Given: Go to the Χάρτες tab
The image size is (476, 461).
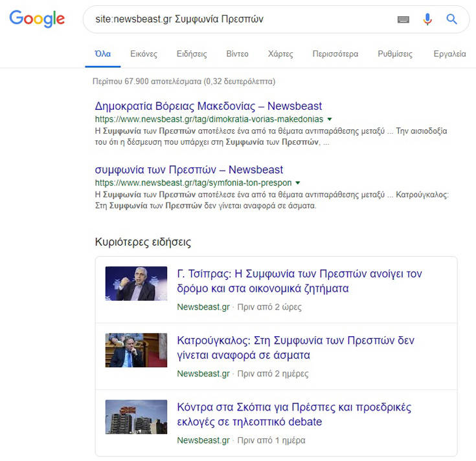Looking at the screenshot, I should point(280,54).
